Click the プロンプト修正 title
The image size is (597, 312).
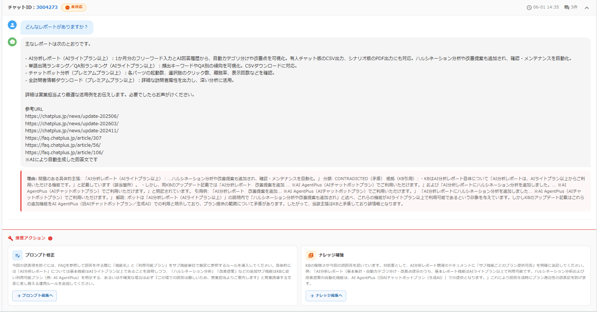pos(40,255)
